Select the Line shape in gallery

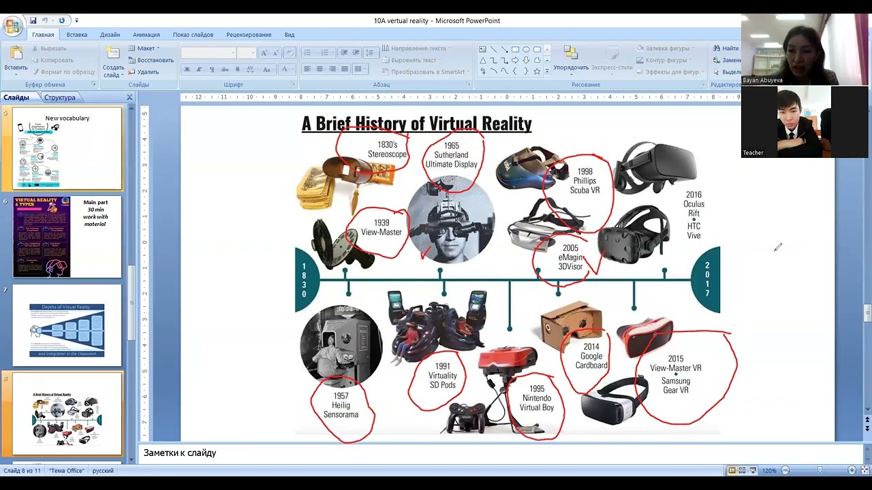pyautogui.click(x=493, y=49)
